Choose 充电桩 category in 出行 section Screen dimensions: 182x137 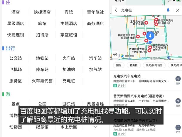69,81
